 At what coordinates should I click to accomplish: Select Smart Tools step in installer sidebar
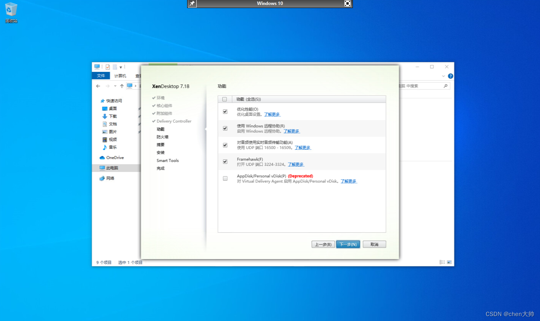[x=168, y=160]
